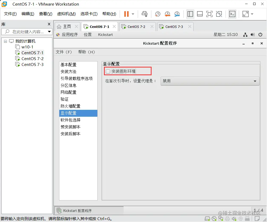The width and height of the screenshot is (267, 222).
Task: Open the Kickstart 文件 (F) menu
Action: point(64,52)
